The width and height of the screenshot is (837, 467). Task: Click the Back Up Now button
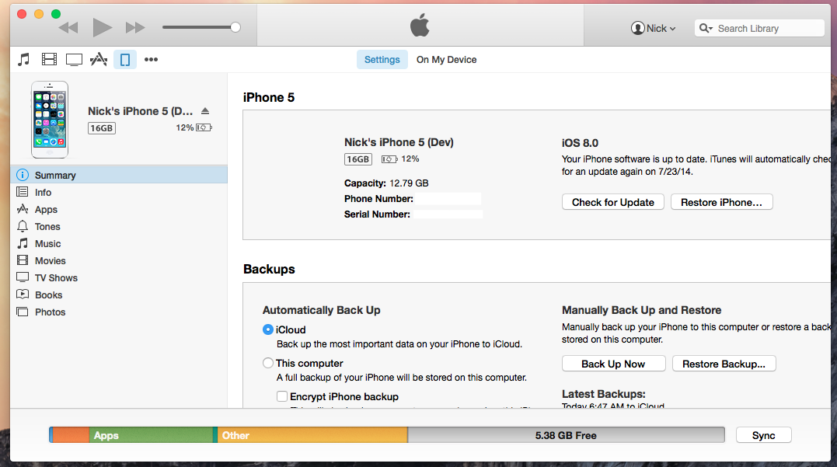click(x=613, y=364)
